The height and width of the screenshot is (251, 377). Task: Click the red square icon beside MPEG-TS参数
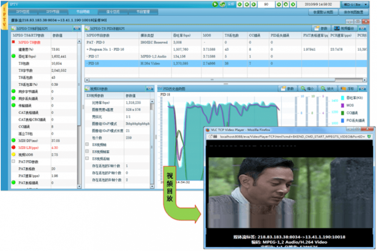[14, 42]
